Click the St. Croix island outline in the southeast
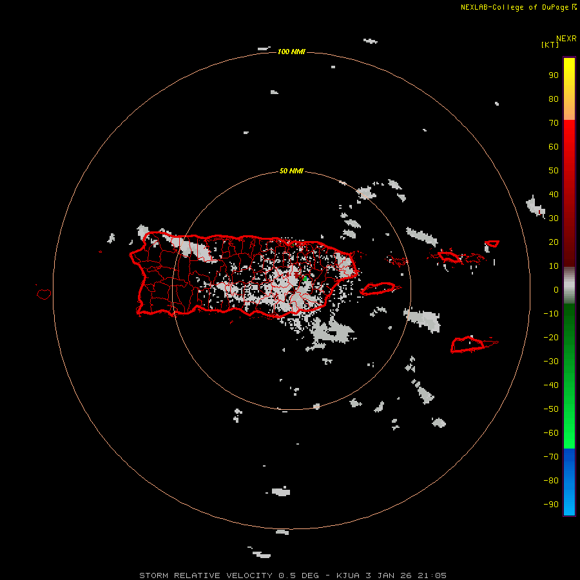 pyautogui.click(x=468, y=345)
